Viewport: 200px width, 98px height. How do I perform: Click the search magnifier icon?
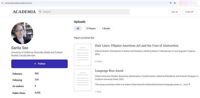pos(40,12)
